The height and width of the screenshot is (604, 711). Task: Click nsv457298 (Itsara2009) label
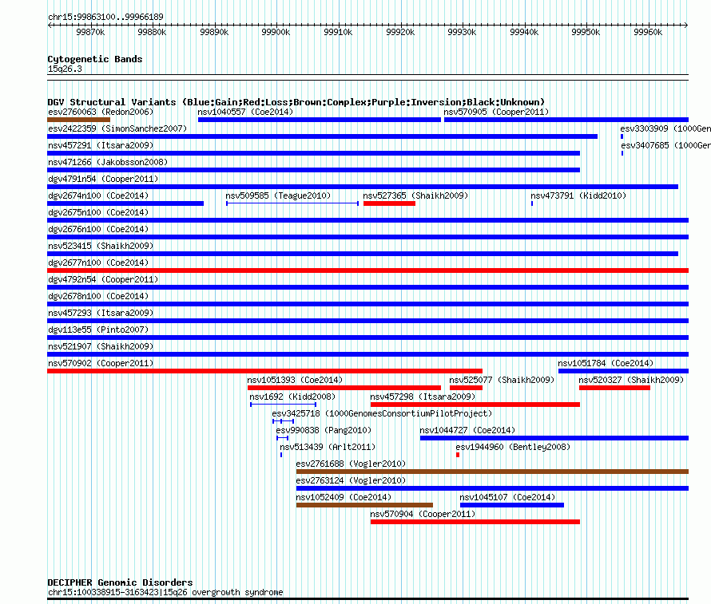pos(423,397)
